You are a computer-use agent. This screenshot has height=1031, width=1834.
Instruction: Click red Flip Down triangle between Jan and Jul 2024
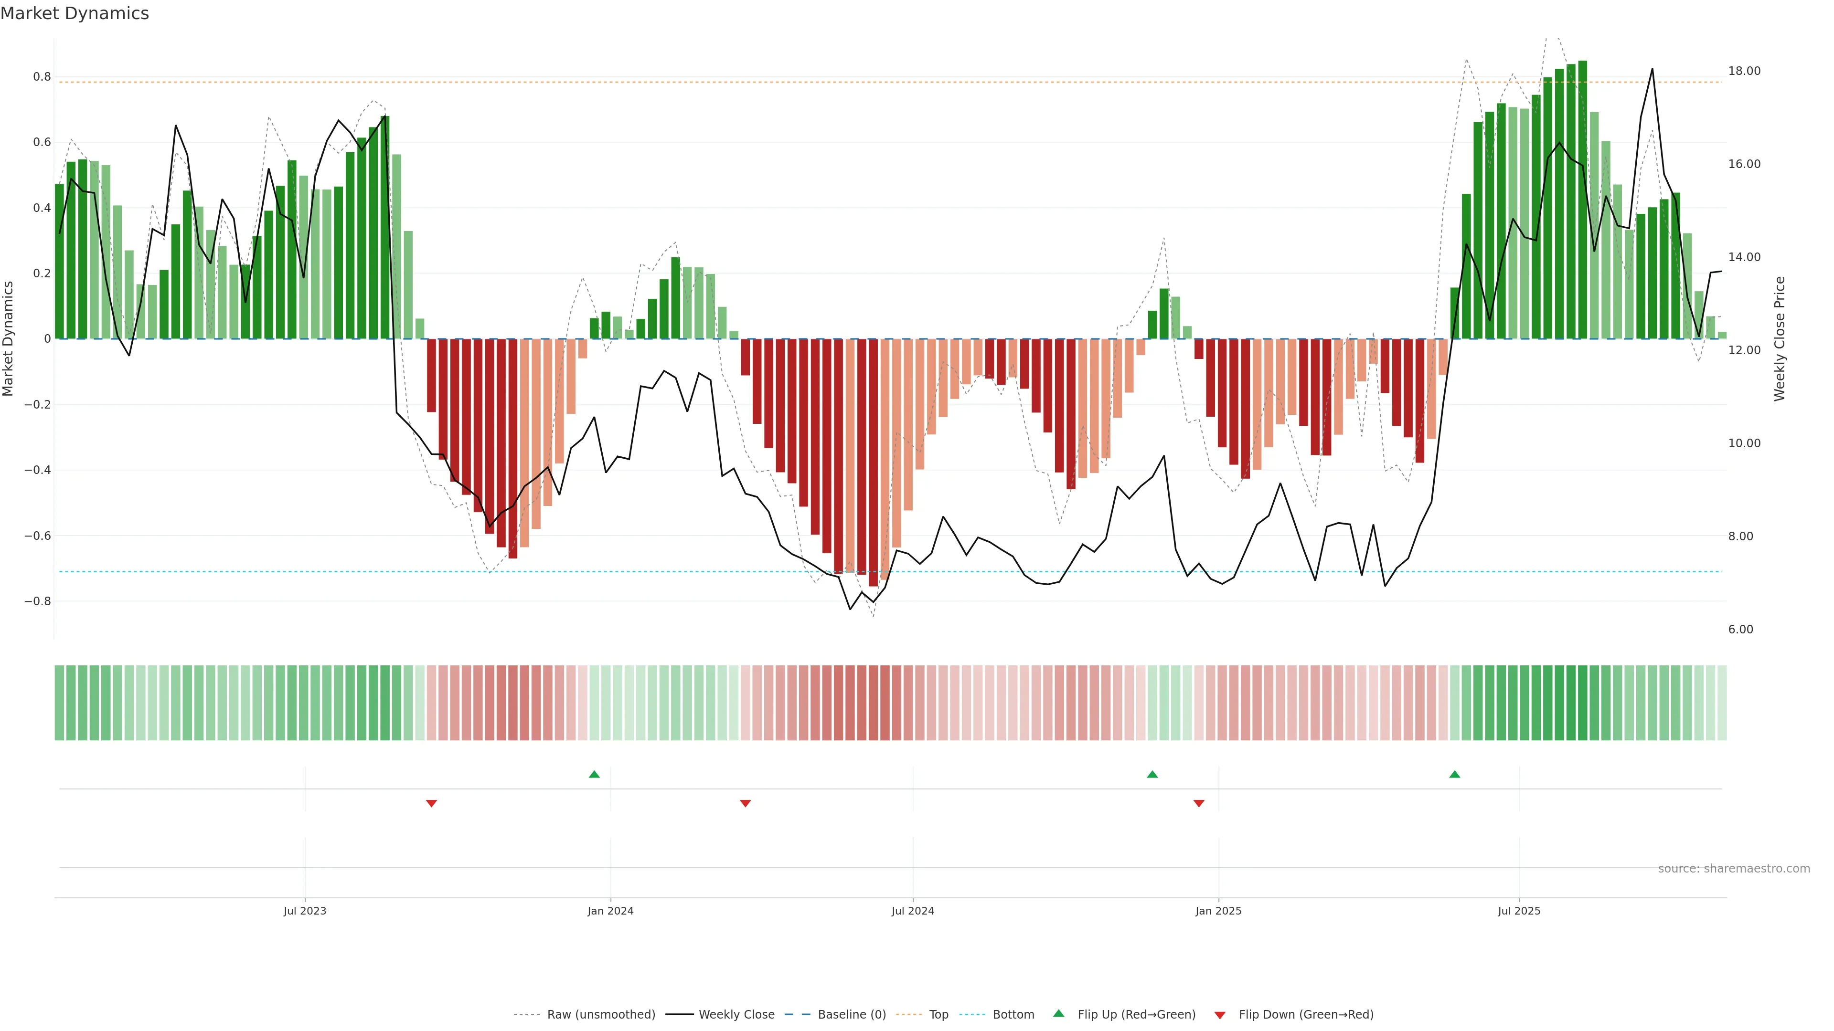(x=746, y=803)
